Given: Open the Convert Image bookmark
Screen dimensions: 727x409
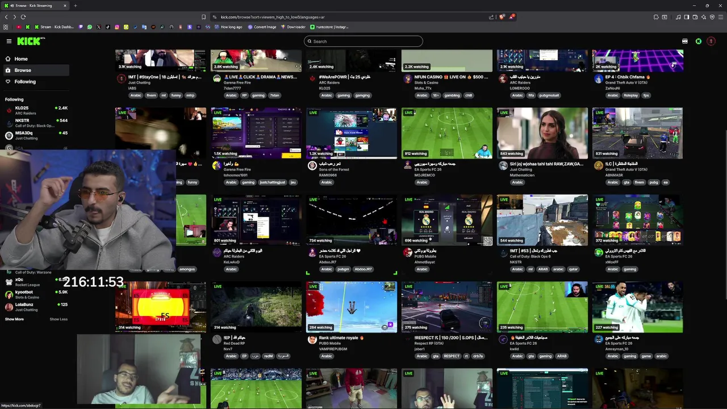Looking at the screenshot, I should pos(262,27).
